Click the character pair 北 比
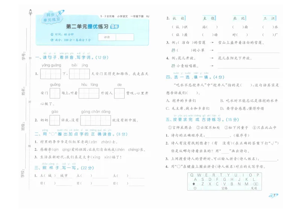This screenshot has height=213, width=301. tap(239, 18)
